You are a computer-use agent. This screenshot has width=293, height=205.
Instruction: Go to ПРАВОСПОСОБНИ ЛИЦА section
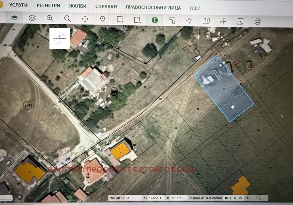pyautogui.click(x=153, y=7)
